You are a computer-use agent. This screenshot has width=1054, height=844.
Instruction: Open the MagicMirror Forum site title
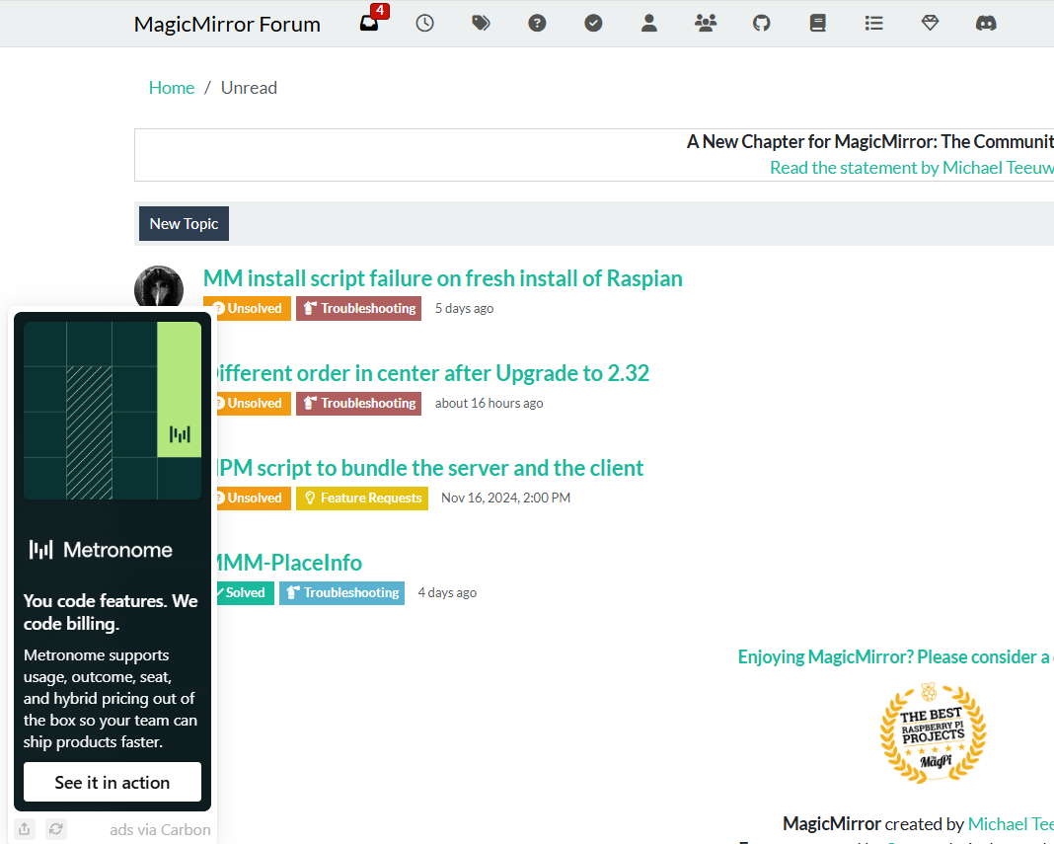[x=227, y=25]
